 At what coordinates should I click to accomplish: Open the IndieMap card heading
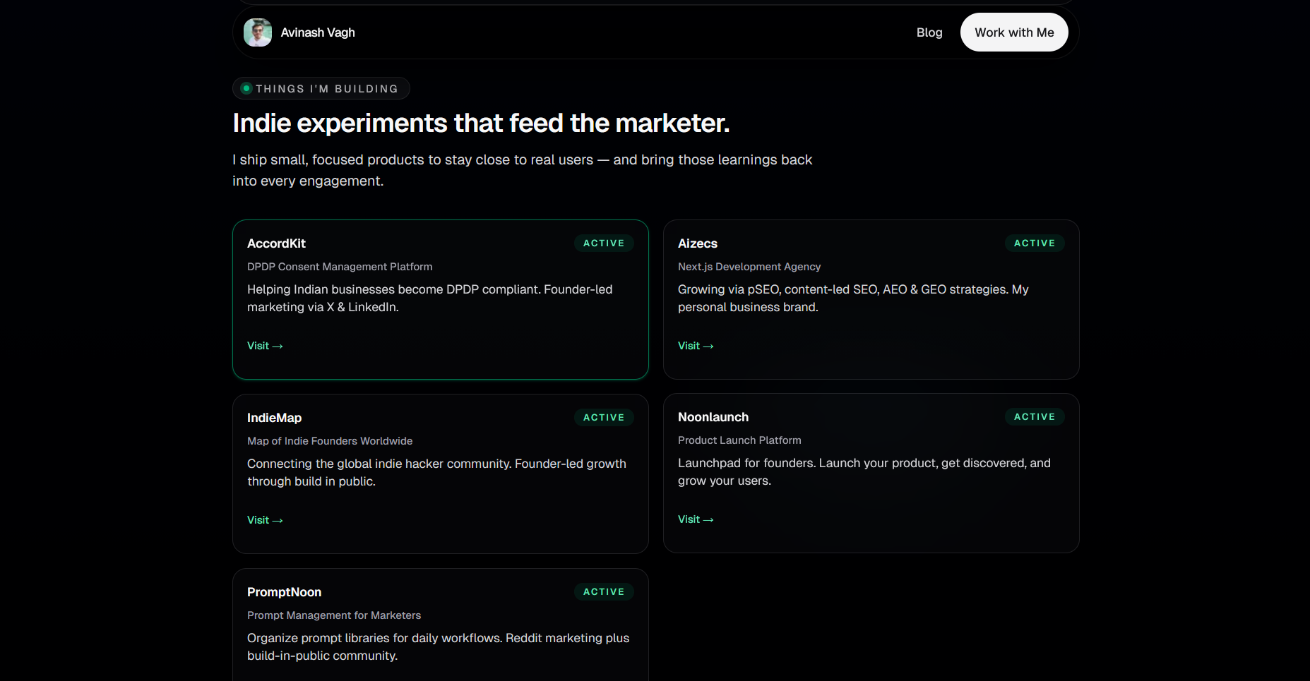click(274, 418)
